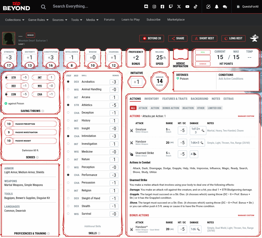Click the Greataxe crossed-weapons icon
The height and width of the screenshot is (238, 262).
pos(131,130)
